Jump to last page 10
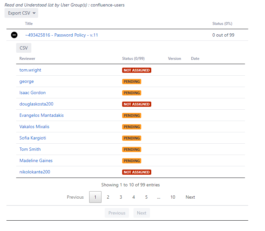 pyautogui.click(x=173, y=197)
